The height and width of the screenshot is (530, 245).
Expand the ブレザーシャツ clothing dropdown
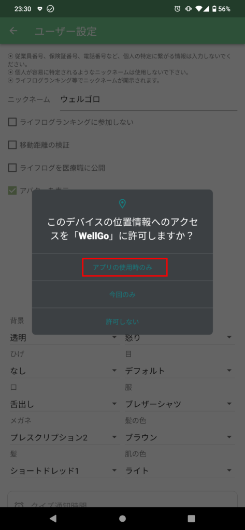click(x=179, y=404)
